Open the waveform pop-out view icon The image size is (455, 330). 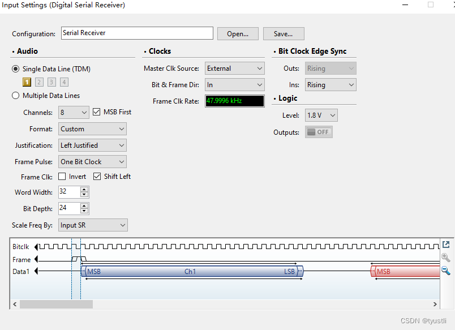[447, 244]
